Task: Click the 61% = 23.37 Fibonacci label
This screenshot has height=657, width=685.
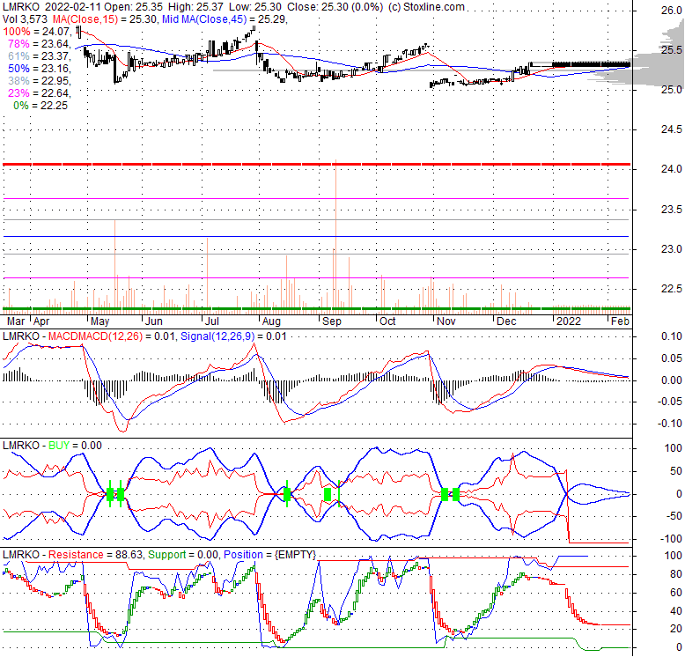Action: [40, 55]
